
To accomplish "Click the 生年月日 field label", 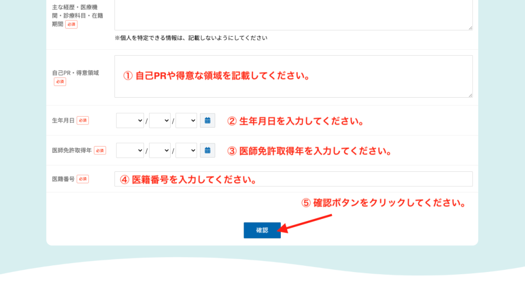I will coord(64,121).
